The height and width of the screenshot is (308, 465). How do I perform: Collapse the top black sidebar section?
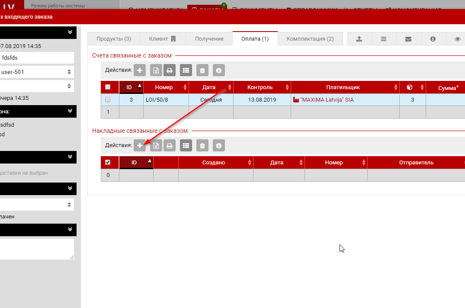[x=70, y=32]
